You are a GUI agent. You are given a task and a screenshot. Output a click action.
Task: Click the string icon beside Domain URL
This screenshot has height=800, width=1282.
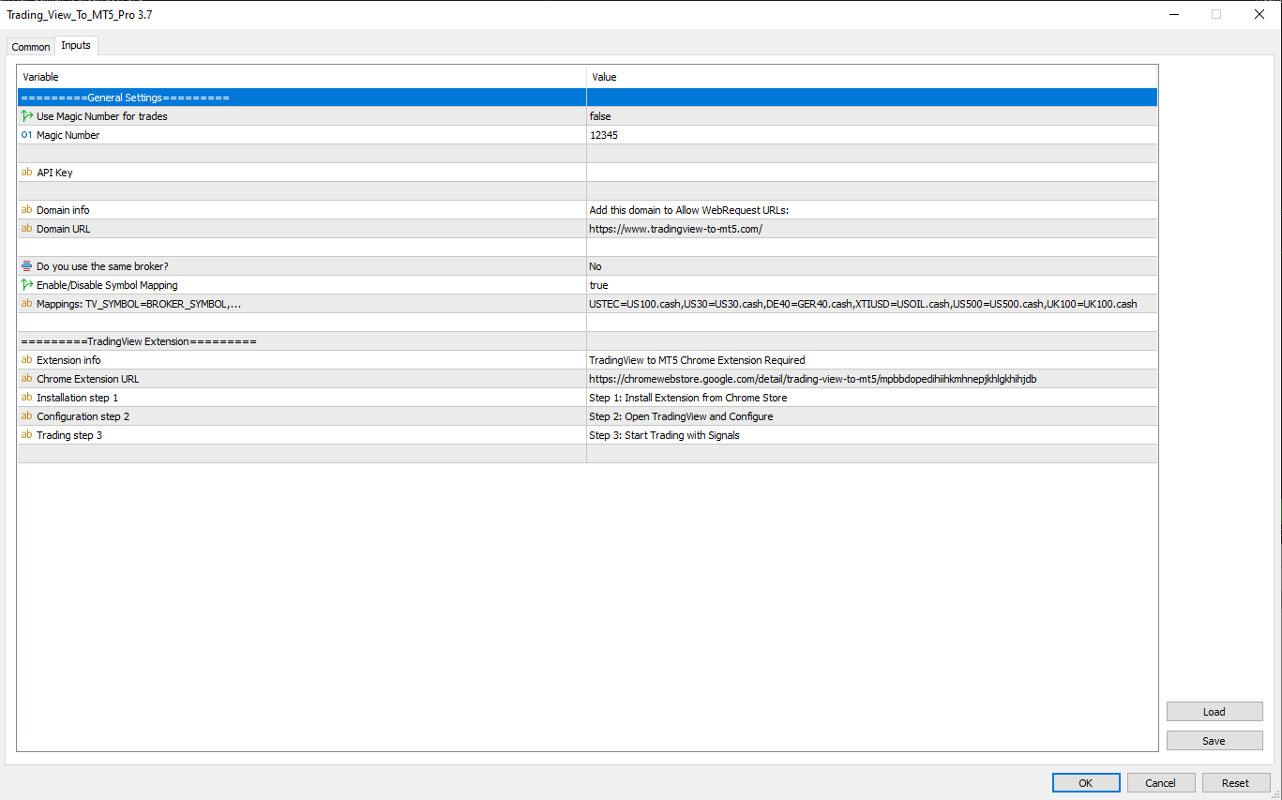pos(26,229)
